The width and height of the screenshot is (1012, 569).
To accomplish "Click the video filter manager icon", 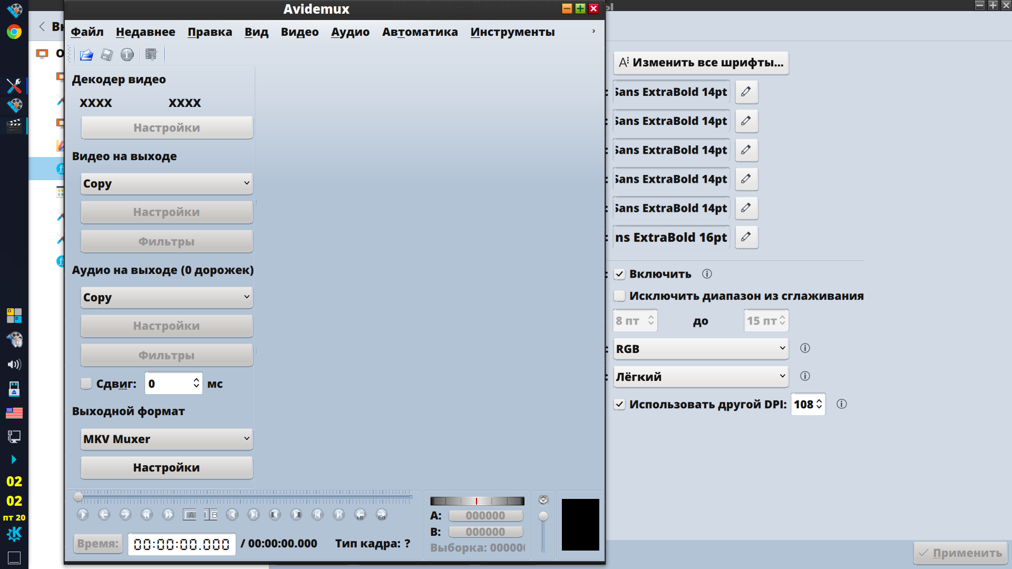I will click(151, 55).
